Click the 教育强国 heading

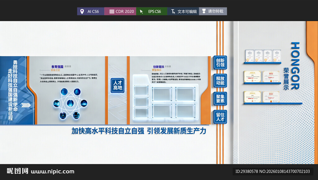click(x=57, y=67)
